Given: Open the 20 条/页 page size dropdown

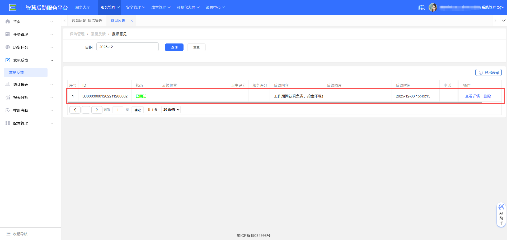Looking at the screenshot, I should pyautogui.click(x=171, y=110).
